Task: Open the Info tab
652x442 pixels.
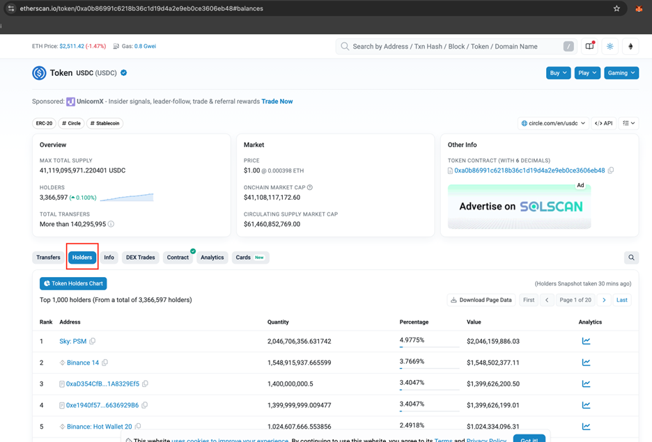Action: coord(109,258)
